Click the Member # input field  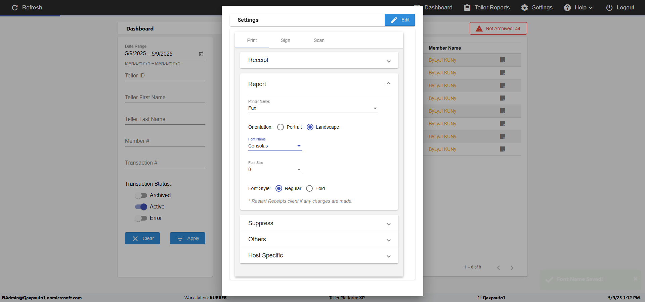165,141
